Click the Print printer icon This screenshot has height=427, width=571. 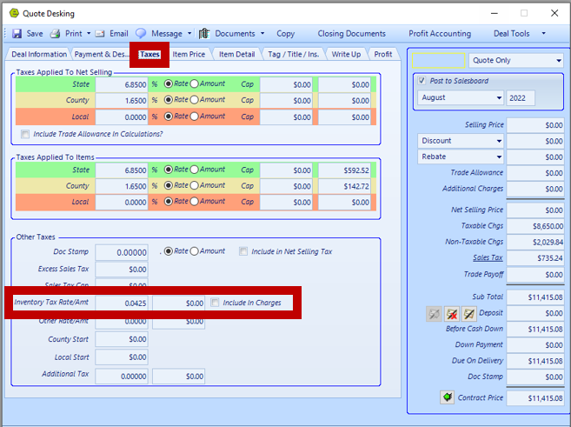pos(55,34)
